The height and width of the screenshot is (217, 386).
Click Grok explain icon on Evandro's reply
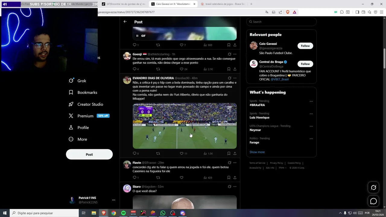pyautogui.click(x=229, y=78)
